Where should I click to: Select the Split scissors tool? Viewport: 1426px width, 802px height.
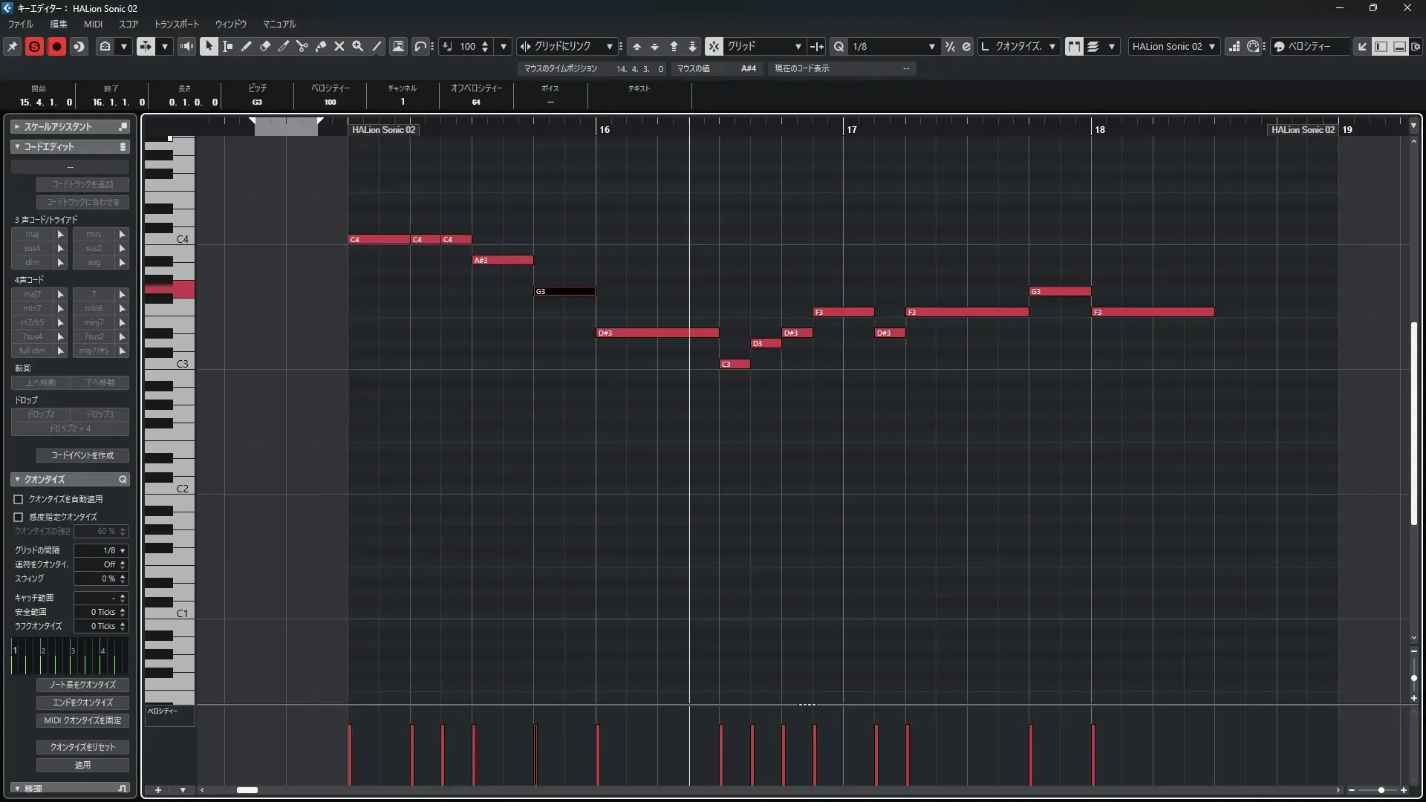click(302, 46)
